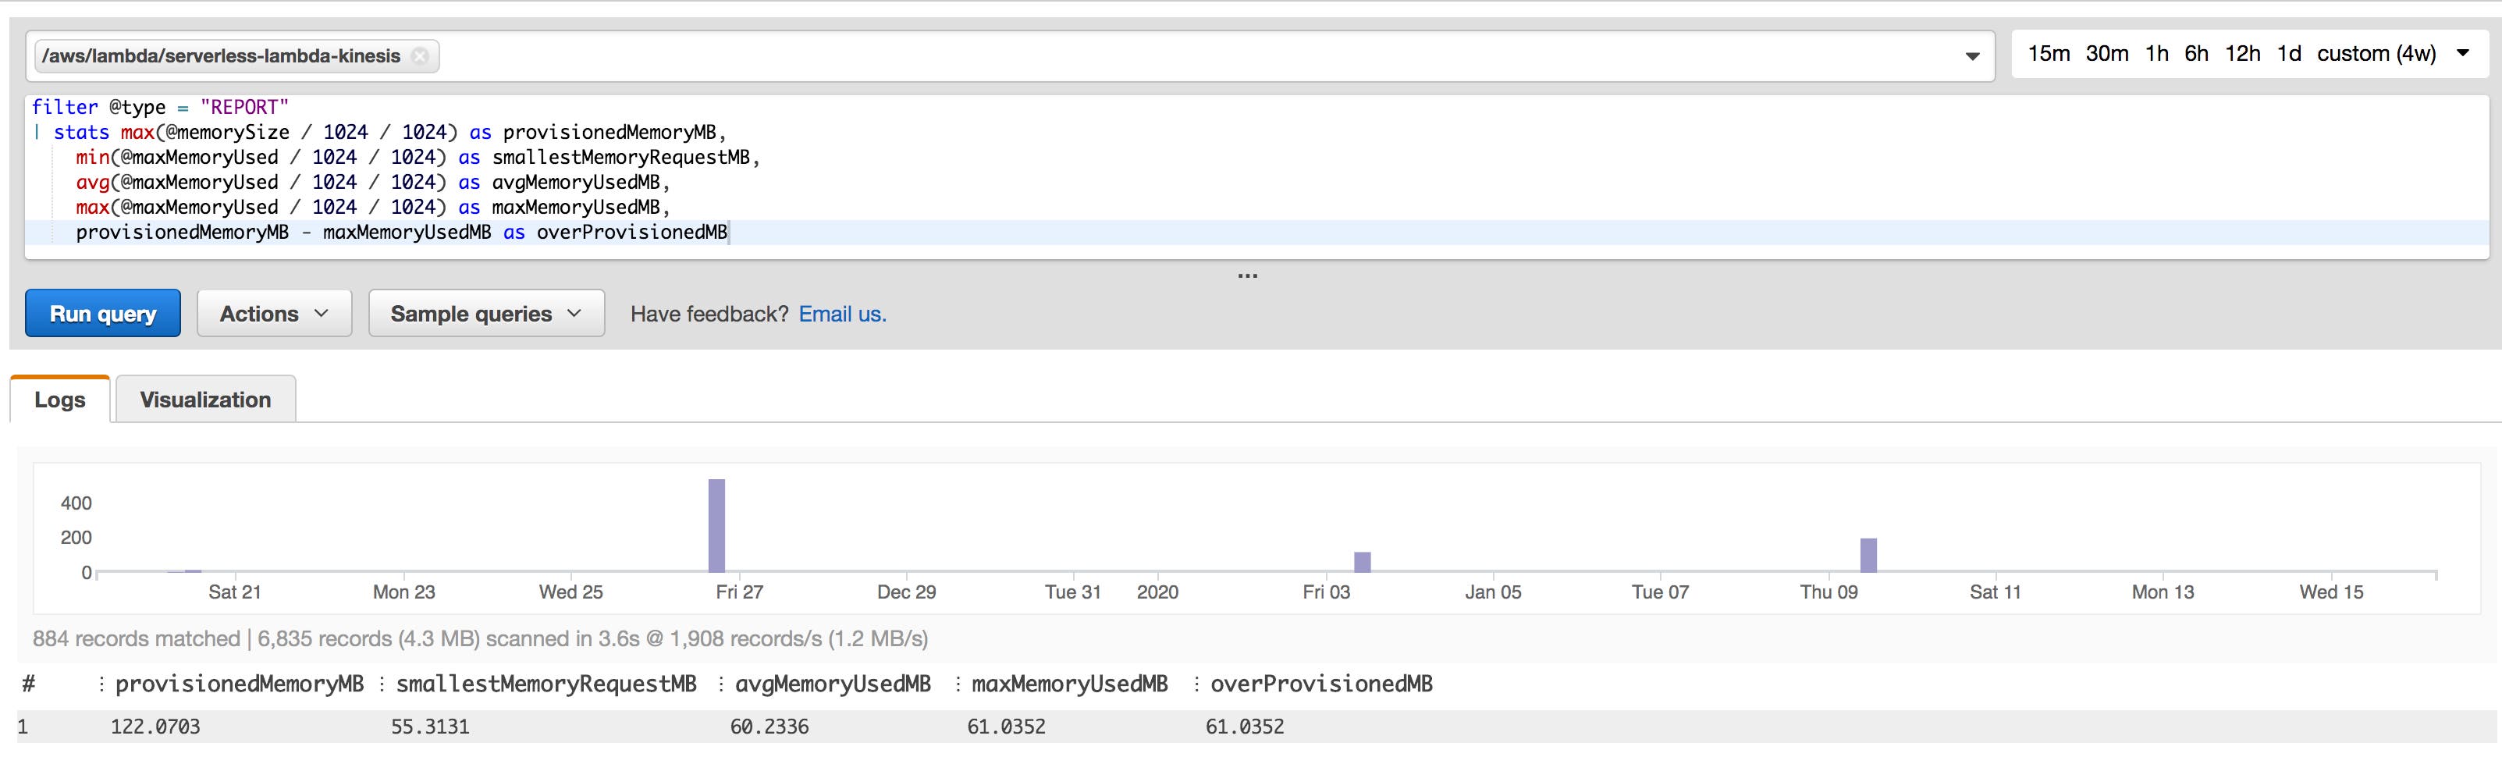The image size is (2502, 757).
Task: Open column options for avgMemoryUsedMB header
Action: (719, 683)
